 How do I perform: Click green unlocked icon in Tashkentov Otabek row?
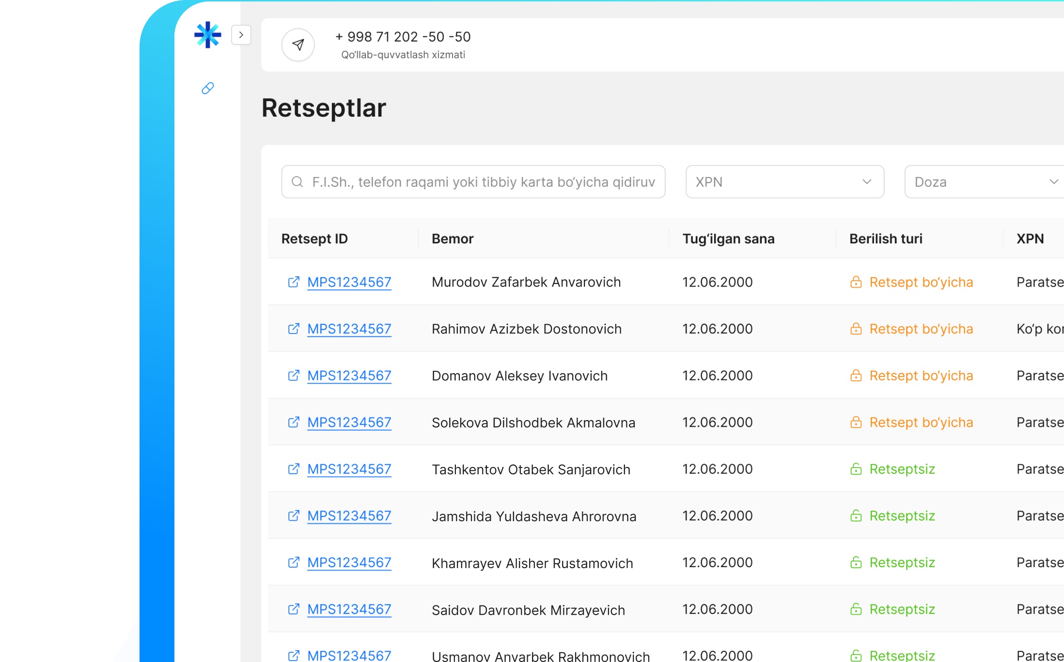point(856,469)
